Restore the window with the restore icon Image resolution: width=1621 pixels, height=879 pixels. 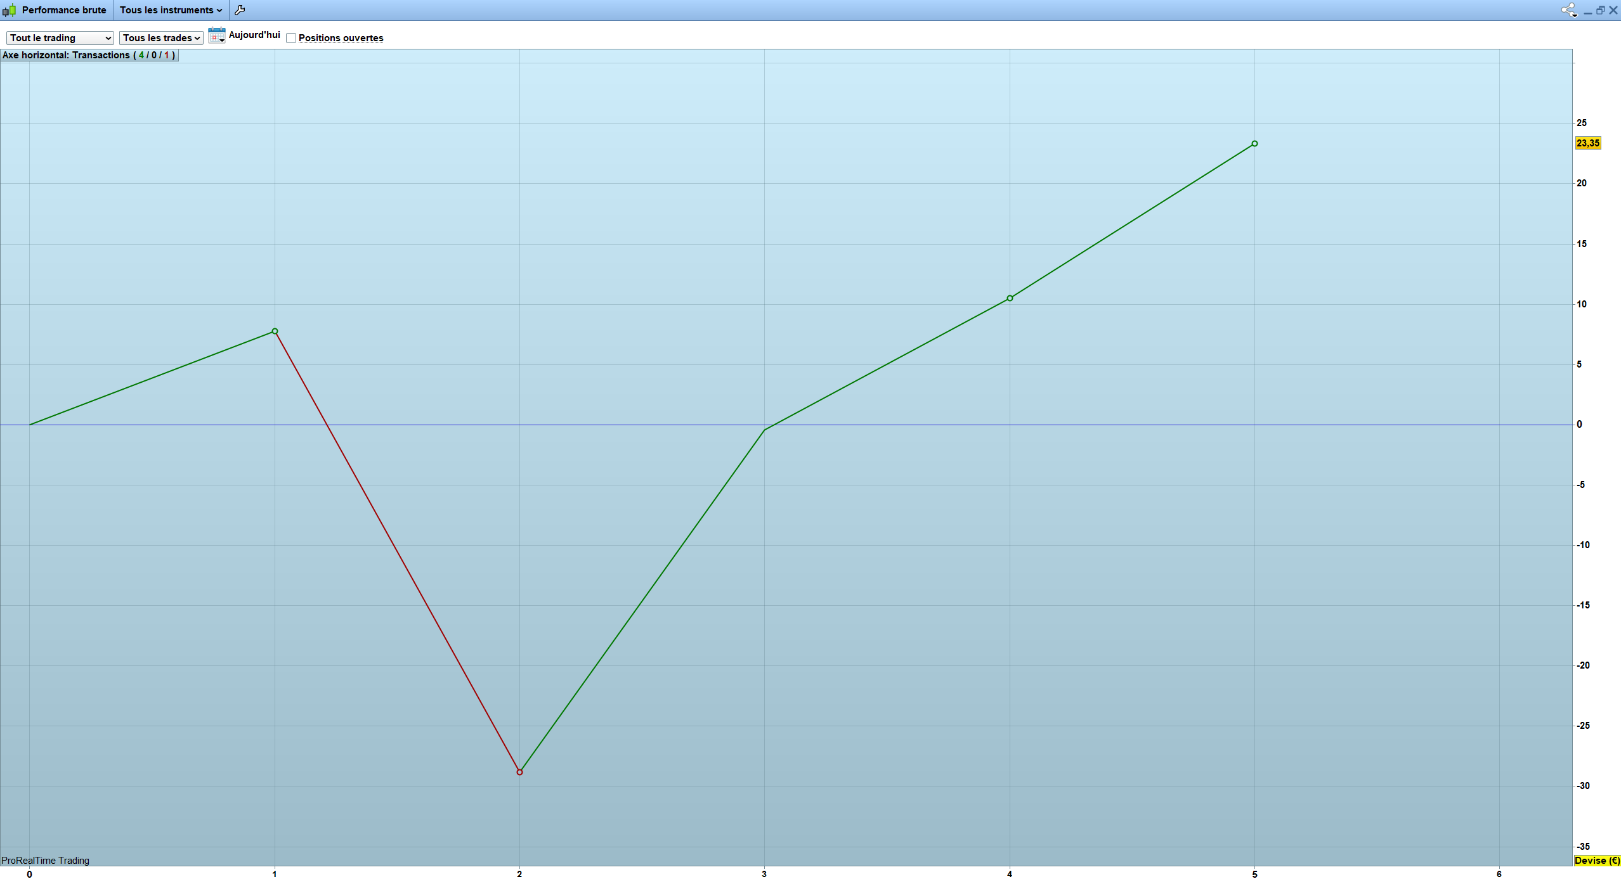[1600, 10]
